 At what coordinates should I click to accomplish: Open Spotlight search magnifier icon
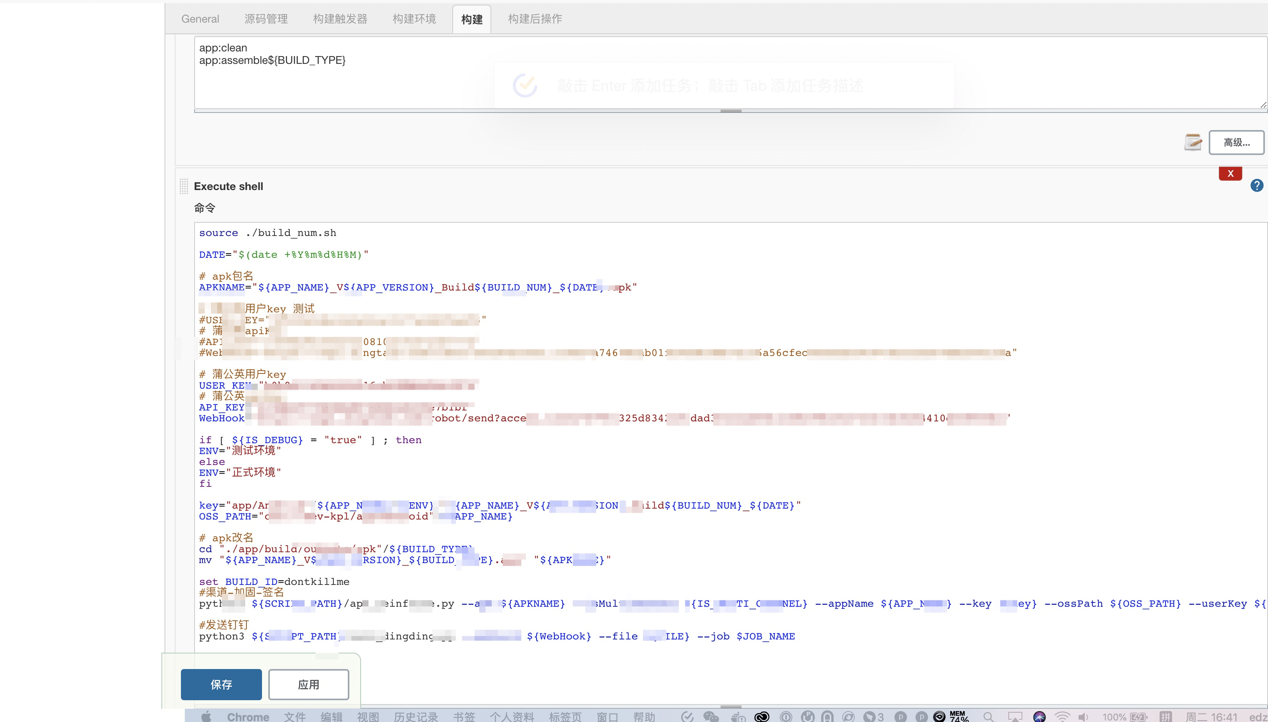988,717
